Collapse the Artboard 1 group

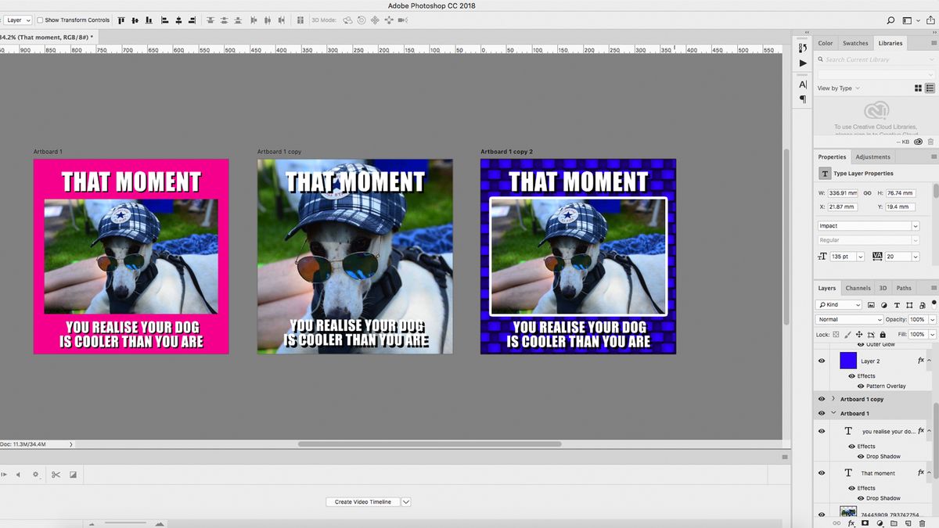[x=833, y=413]
